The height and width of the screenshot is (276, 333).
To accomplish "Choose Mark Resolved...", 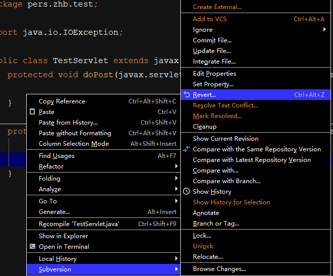I will click(x=256, y=116).
